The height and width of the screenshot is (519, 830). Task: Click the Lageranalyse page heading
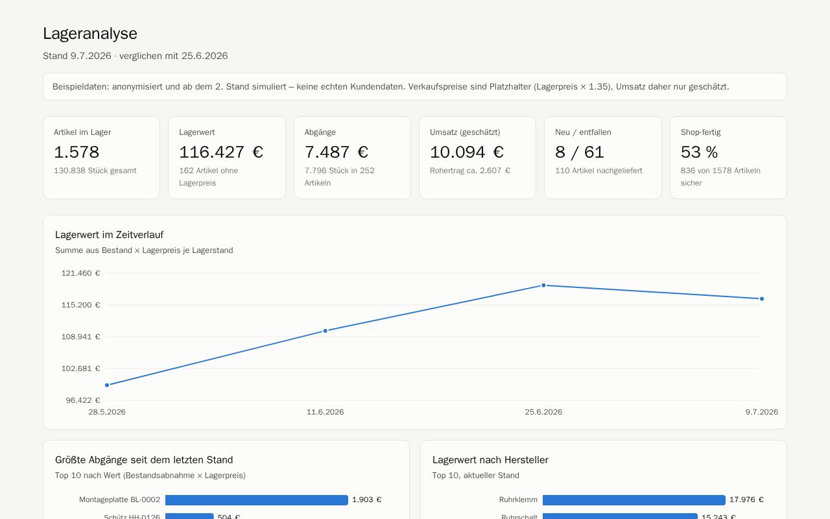tap(90, 34)
